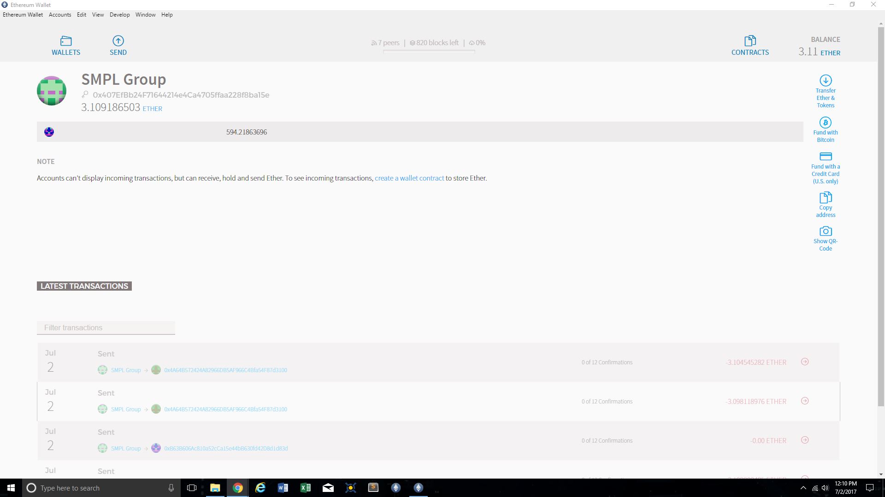Open the Edit menu
This screenshot has height=497, width=885.
(82, 15)
